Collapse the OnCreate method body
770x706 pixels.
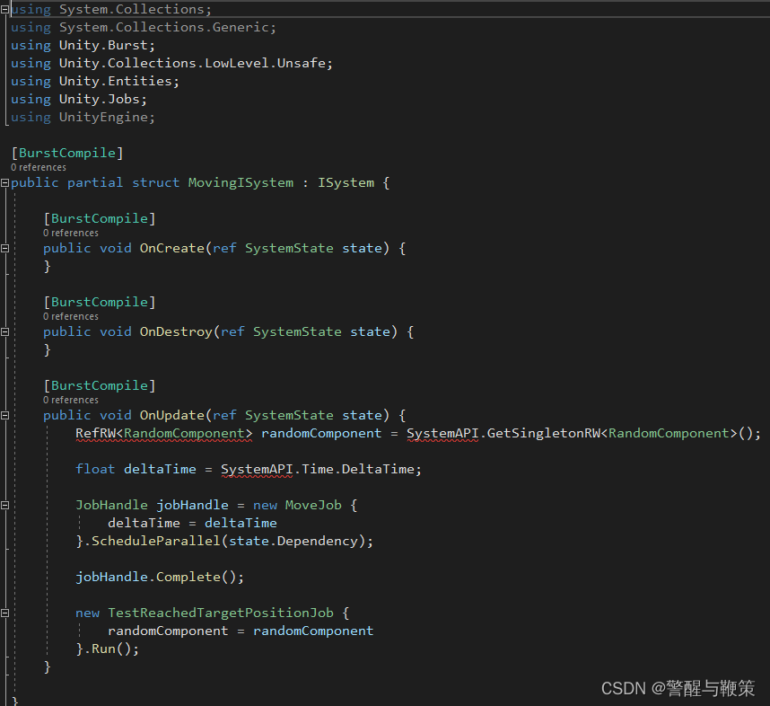pyautogui.click(x=4, y=248)
